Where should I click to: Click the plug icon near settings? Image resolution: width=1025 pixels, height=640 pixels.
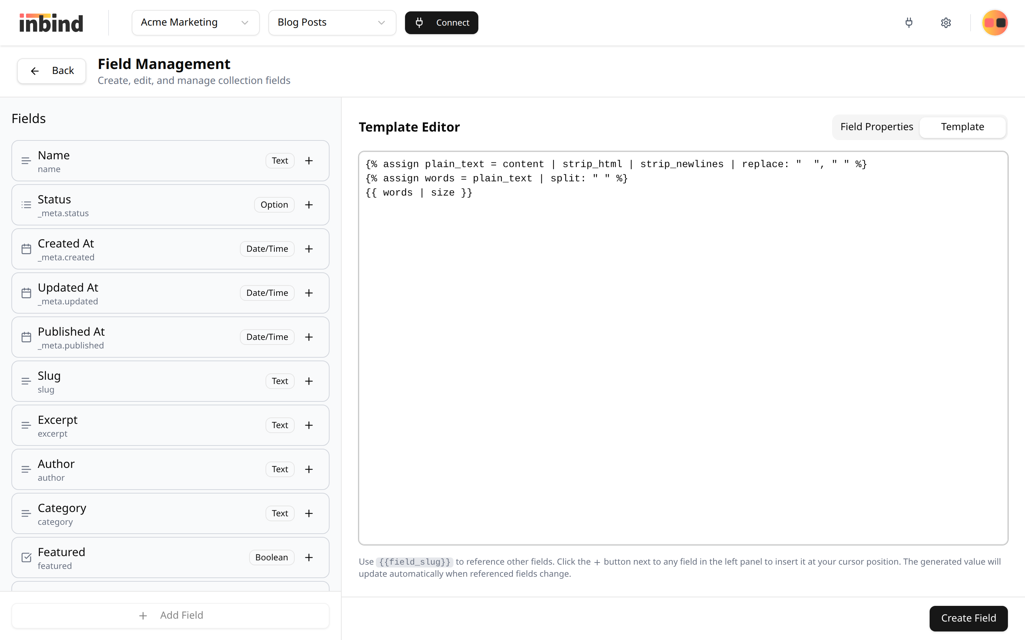(x=909, y=22)
